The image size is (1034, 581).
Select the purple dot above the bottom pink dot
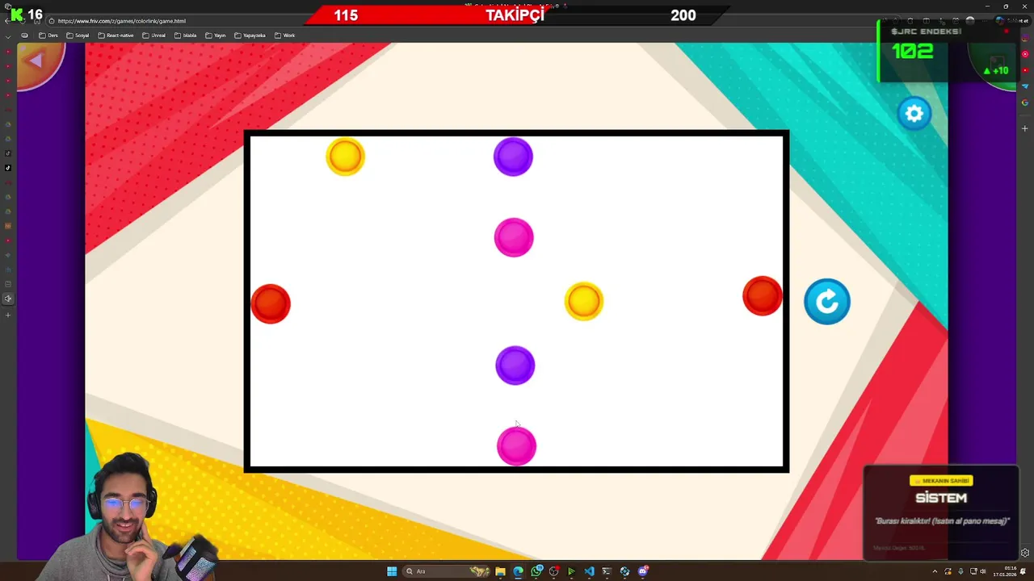515,366
